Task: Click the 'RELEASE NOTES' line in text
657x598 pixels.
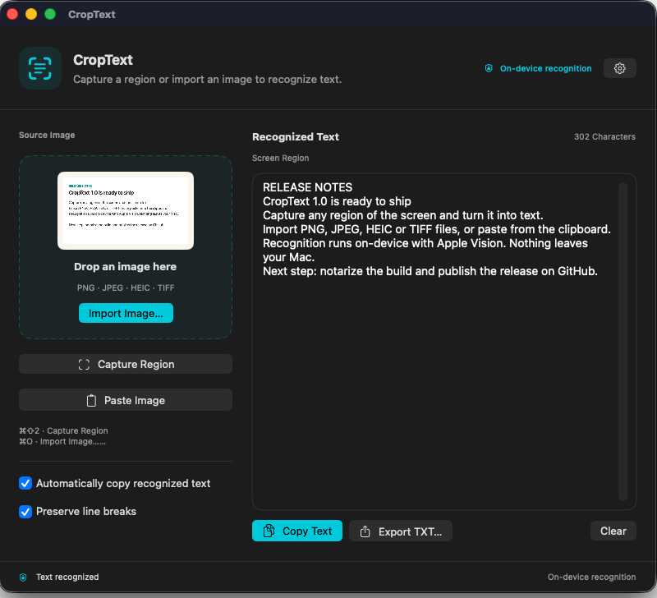Action: (x=307, y=187)
